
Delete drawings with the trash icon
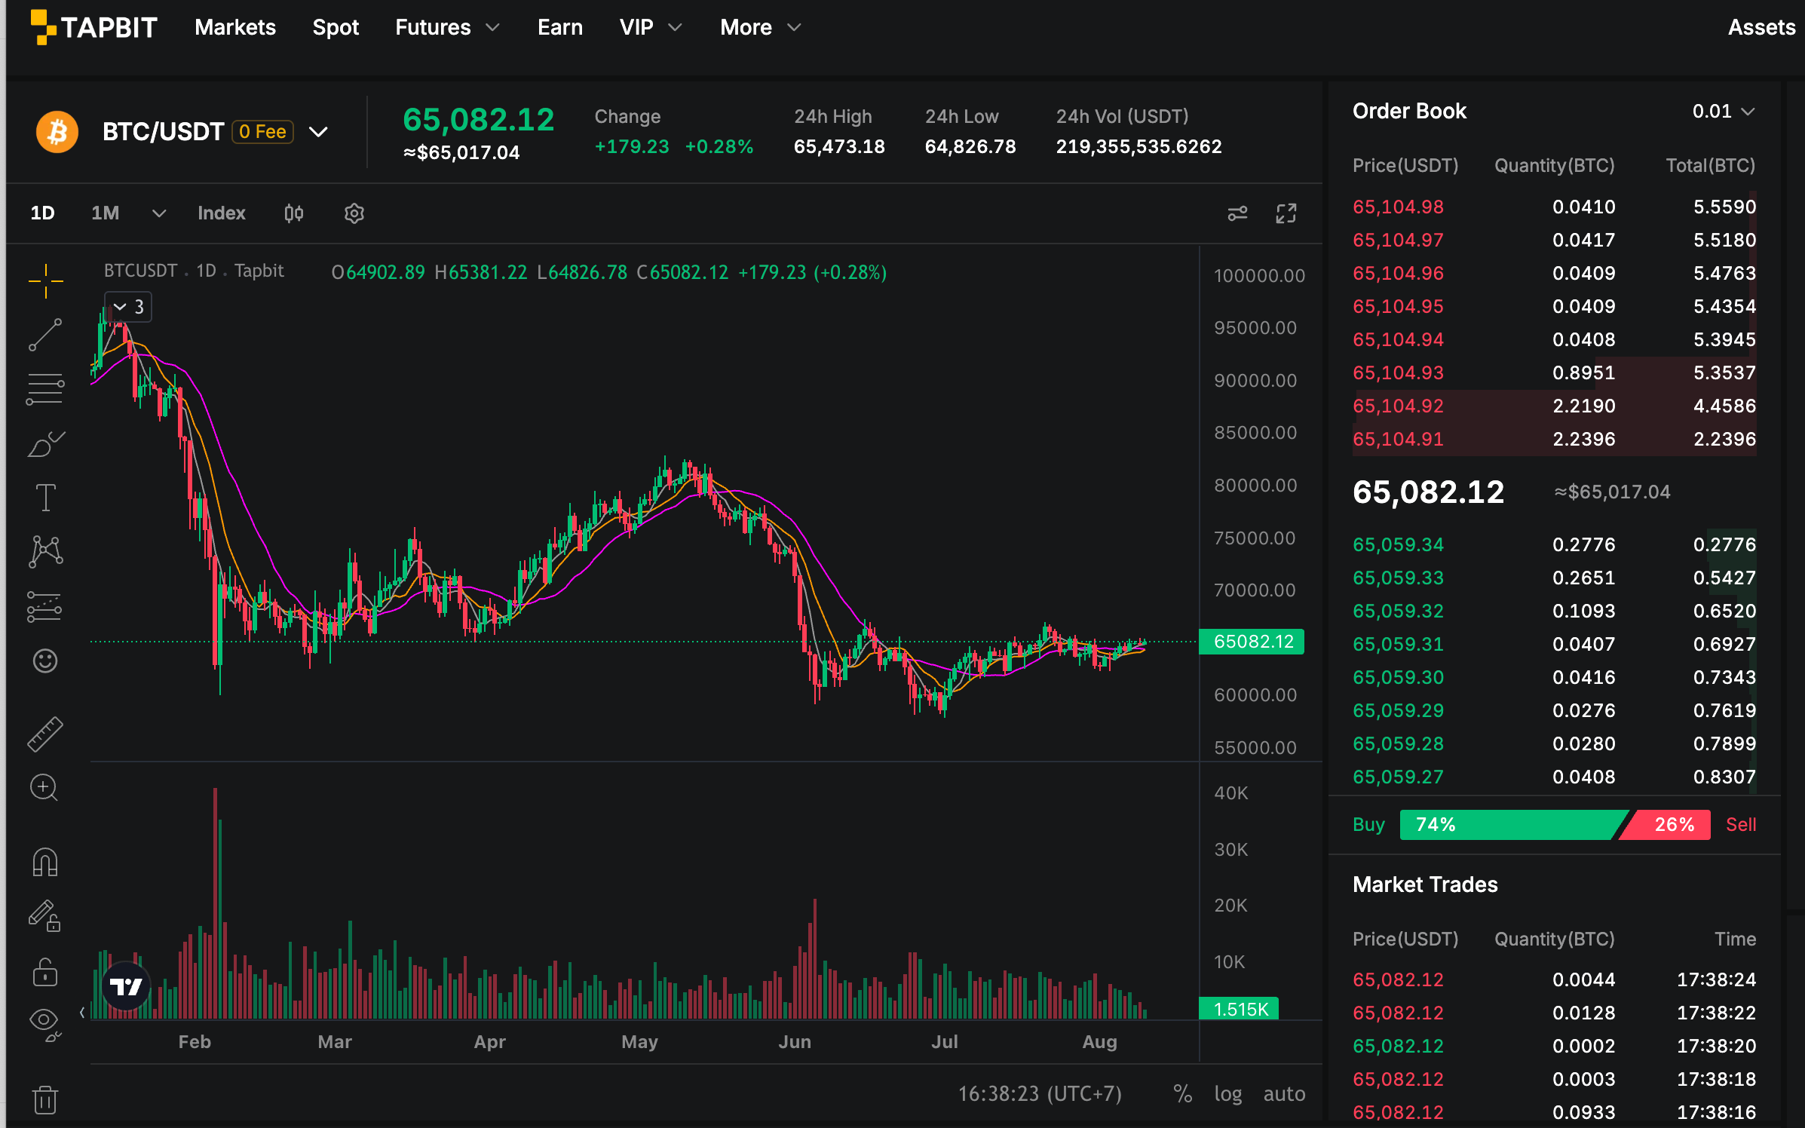[45, 1099]
